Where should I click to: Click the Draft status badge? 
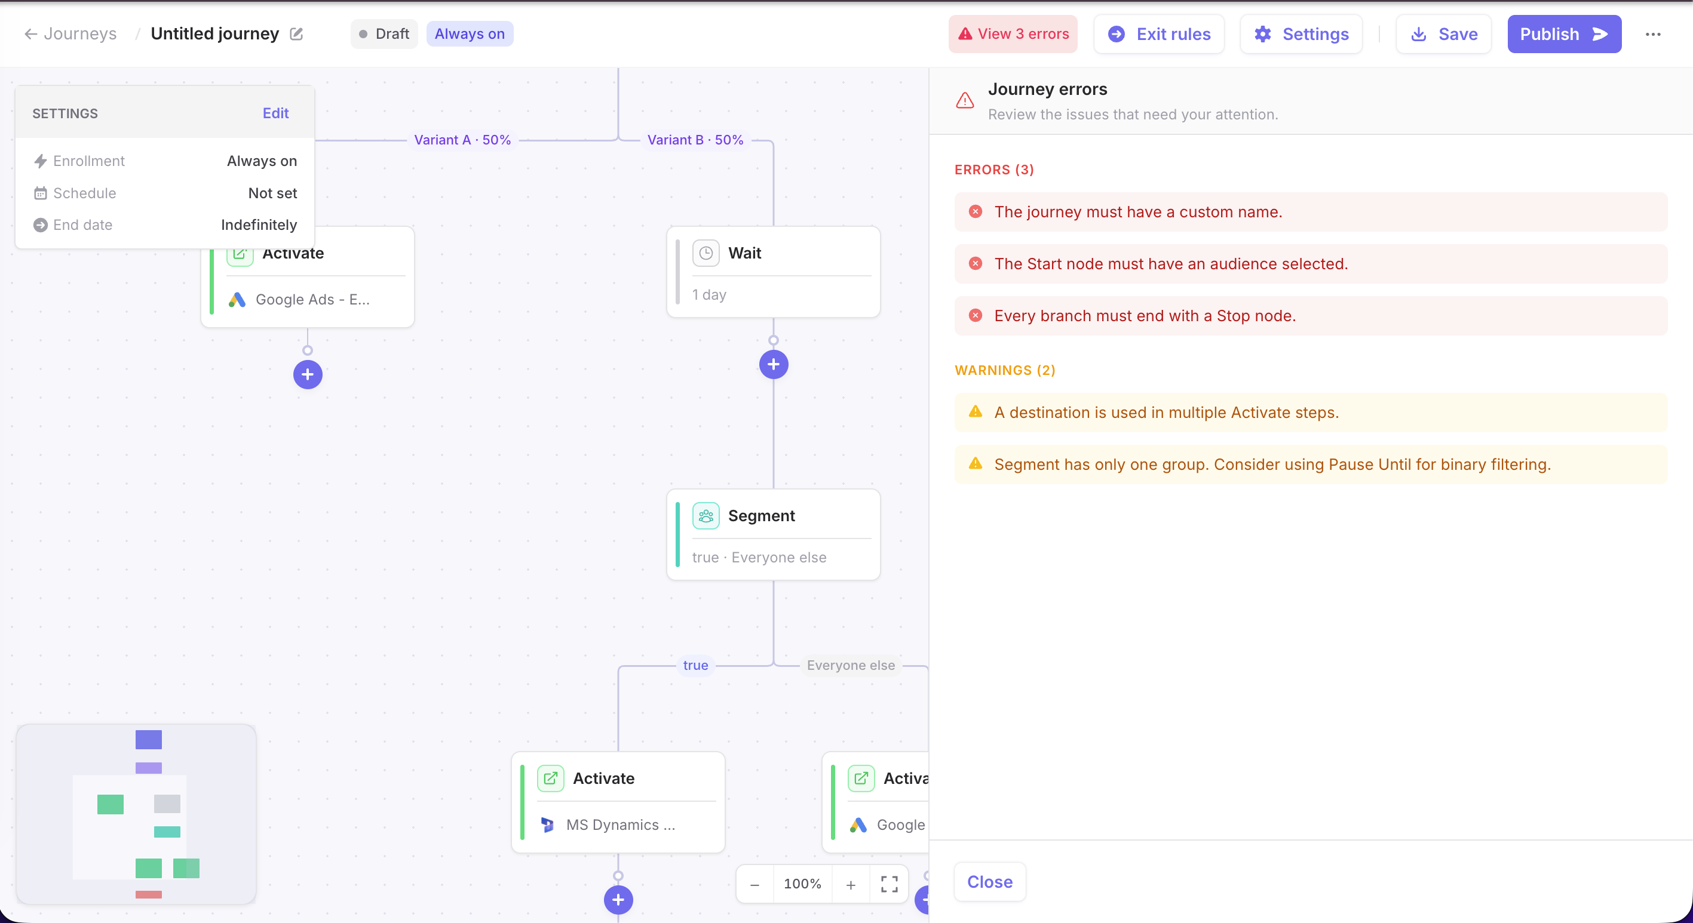[384, 33]
